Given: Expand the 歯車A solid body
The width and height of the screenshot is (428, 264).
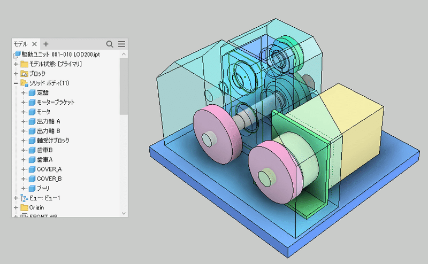Looking at the screenshot, I should point(24,160).
